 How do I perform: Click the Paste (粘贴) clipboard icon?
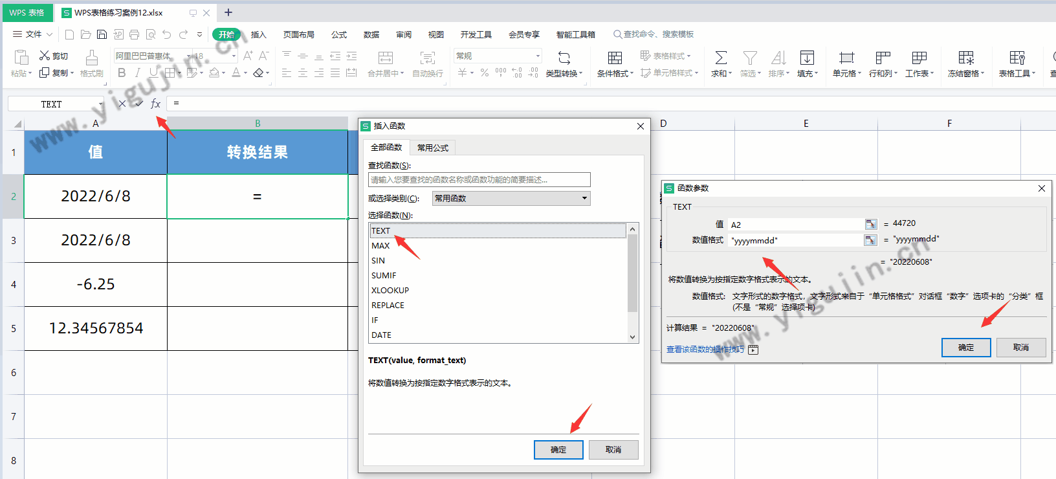[21, 57]
